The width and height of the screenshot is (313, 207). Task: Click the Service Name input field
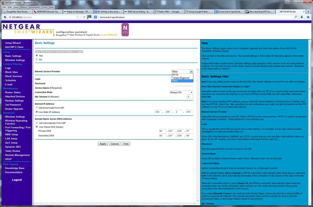[183, 88]
